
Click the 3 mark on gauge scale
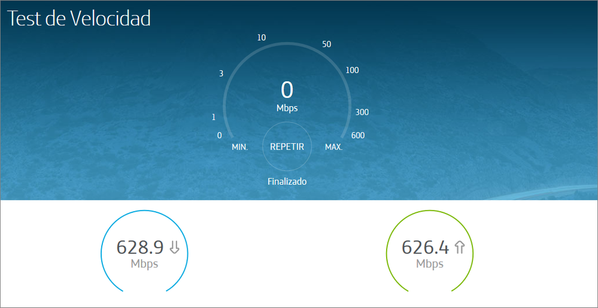221,74
